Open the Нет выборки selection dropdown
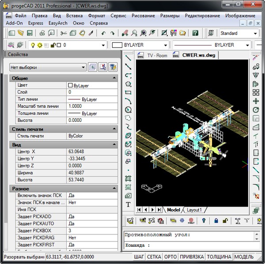Viewport: 265px width, 264px height. (x=48, y=68)
